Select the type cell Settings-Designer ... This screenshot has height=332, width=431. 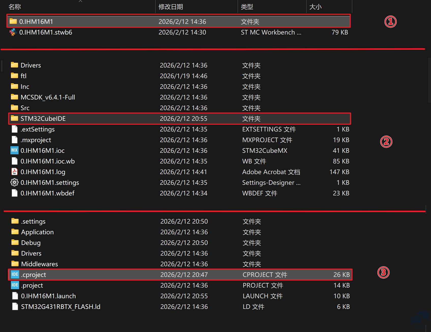coord(271,182)
